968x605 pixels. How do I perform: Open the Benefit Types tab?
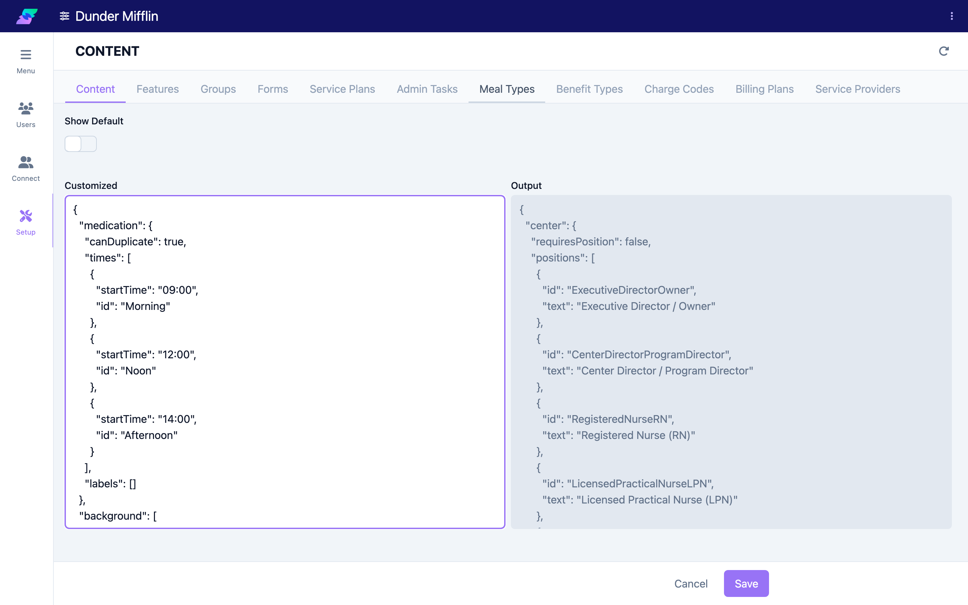point(589,89)
